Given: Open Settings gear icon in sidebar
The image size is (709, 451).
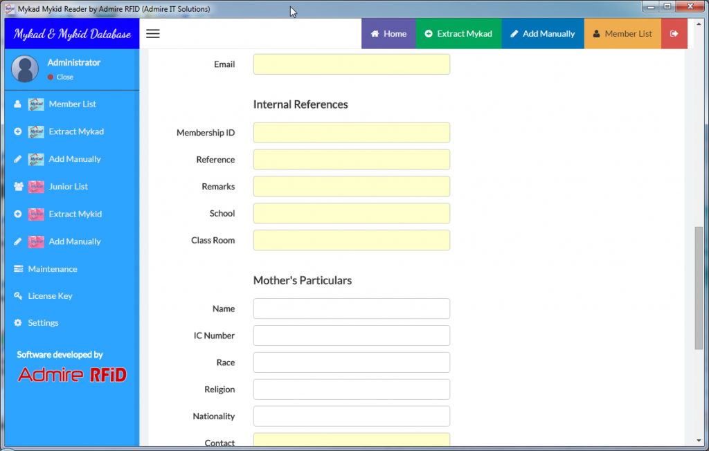Looking at the screenshot, I should [19, 323].
